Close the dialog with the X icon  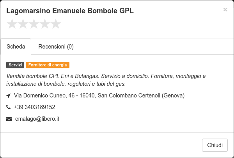point(225,10)
